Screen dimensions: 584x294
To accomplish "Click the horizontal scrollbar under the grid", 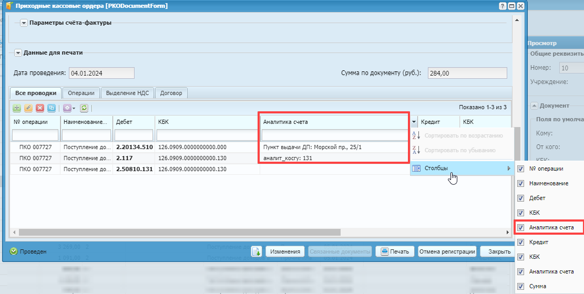I will (179, 232).
